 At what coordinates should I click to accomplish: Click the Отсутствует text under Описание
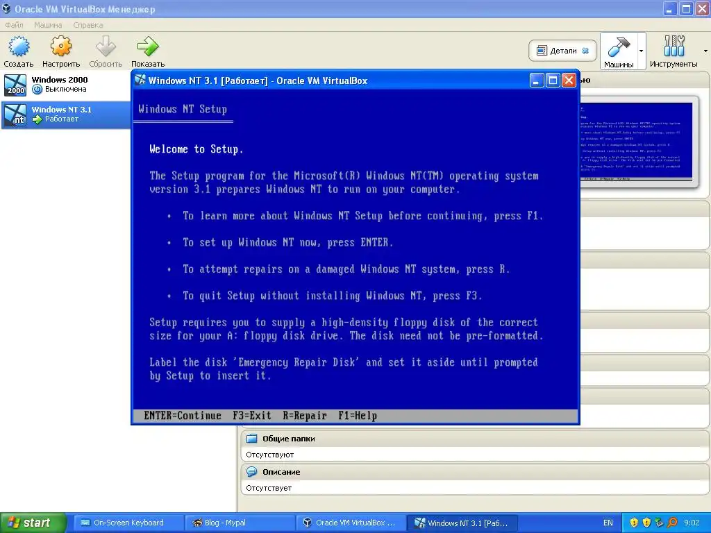pyautogui.click(x=269, y=488)
